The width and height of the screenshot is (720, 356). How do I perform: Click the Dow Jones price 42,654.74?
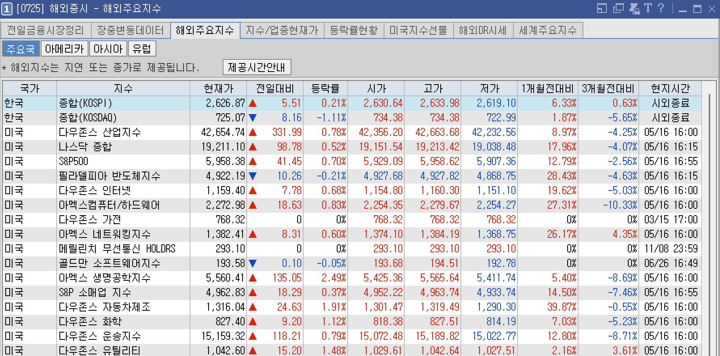click(223, 132)
